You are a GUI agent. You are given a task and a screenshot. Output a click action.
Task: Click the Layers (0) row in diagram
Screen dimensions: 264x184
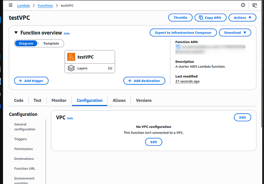click(90, 68)
